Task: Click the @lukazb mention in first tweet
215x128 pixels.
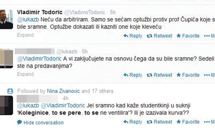Action: point(26,20)
